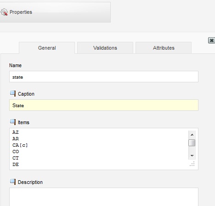The height and width of the screenshot is (206, 215).
Task: Click the Items scrollbar up arrow
Action: 192,135
